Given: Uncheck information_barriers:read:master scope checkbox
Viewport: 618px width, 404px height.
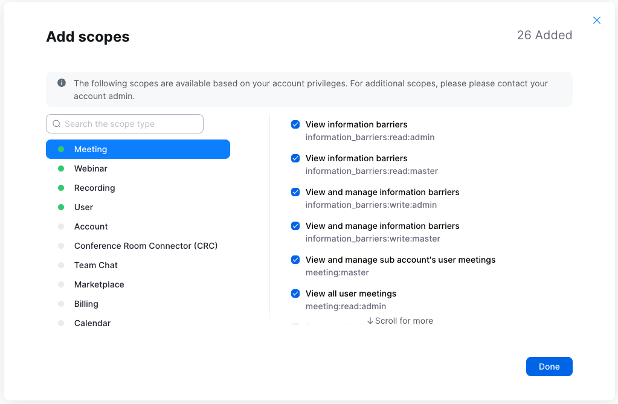Looking at the screenshot, I should click(295, 158).
